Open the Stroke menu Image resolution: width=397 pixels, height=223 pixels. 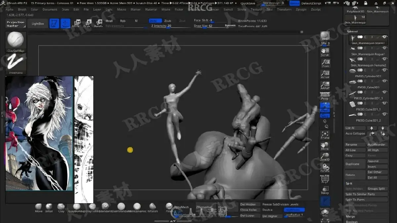242,10
